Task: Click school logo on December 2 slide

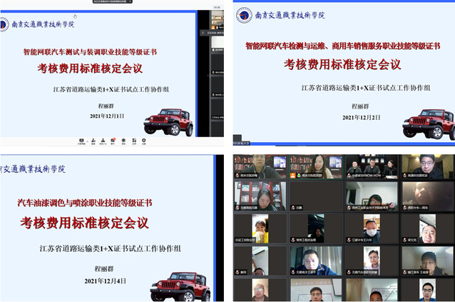Action: tap(245, 15)
